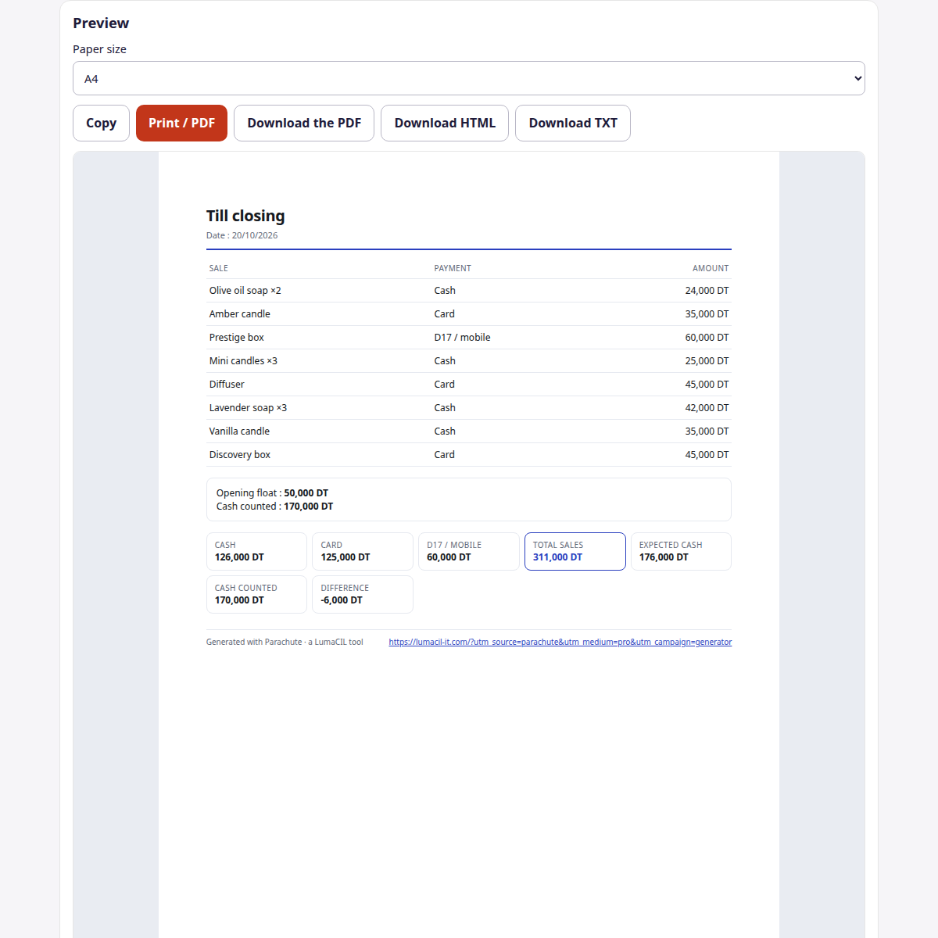Click the CASH COUNTED summary card
This screenshot has height=938, width=938.
[256, 595]
